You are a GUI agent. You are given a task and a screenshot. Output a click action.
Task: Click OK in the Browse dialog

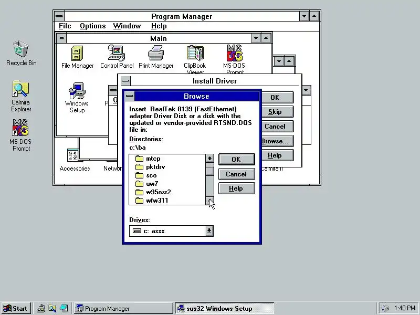pos(236,160)
